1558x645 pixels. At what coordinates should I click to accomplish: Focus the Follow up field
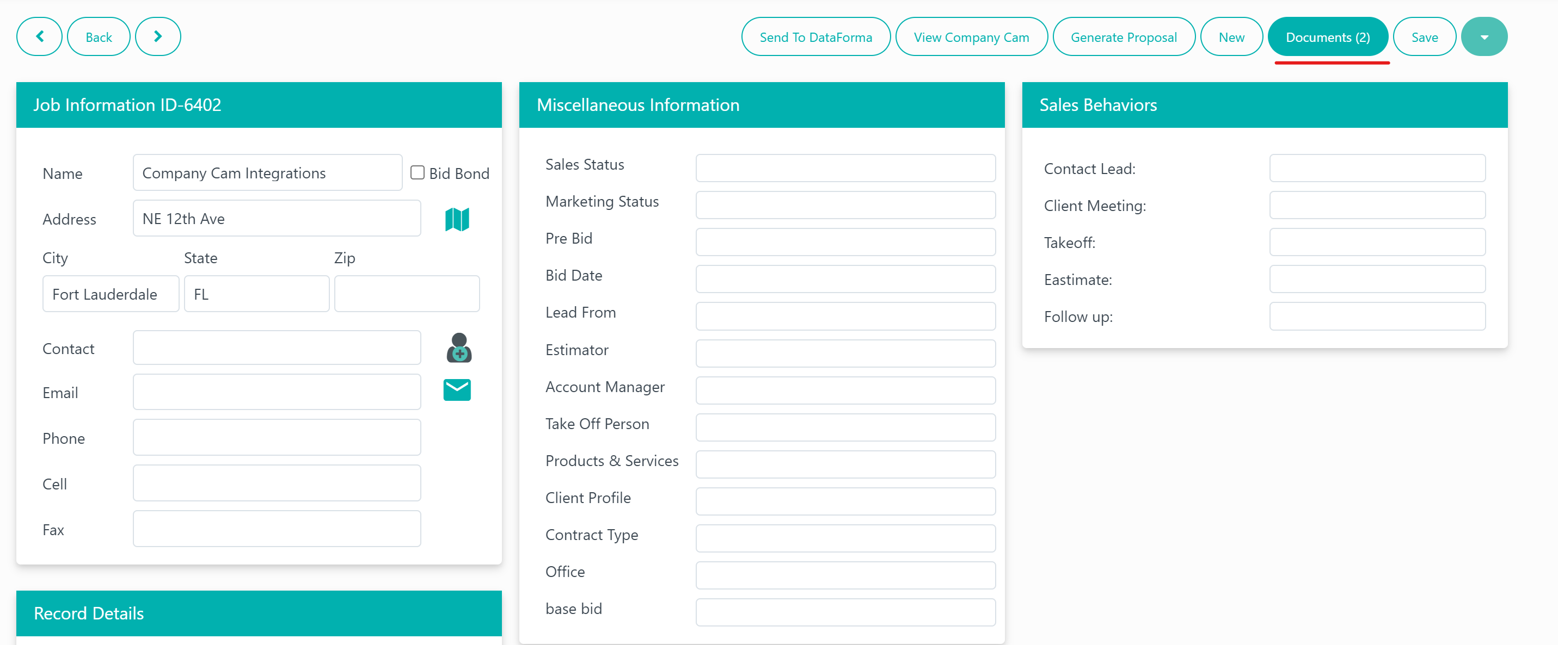1377,316
